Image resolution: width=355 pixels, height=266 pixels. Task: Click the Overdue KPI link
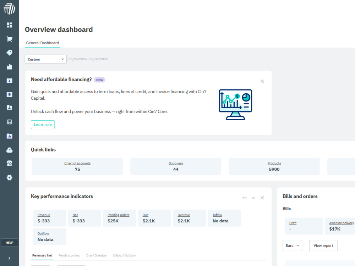coord(184,215)
